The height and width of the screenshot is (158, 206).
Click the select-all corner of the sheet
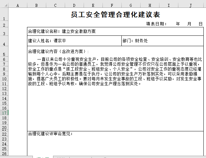coord(4,5)
